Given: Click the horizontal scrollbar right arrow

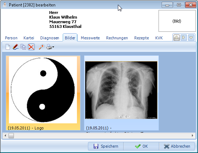Looking at the screenshot, I should pos(192,135).
